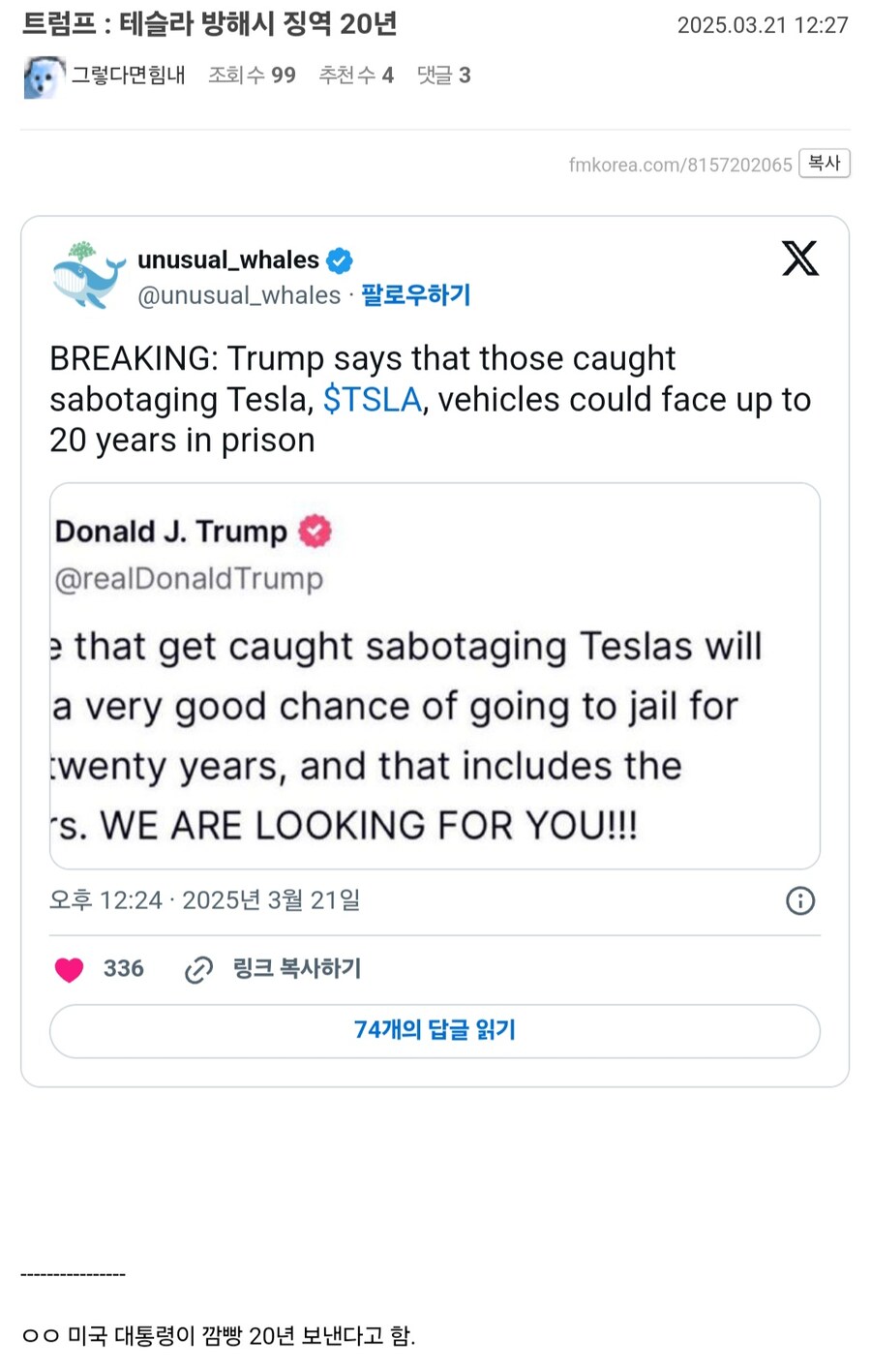Click the @realDonaldTrump handle
Viewport: 871px width, 1369px height.
(188, 578)
